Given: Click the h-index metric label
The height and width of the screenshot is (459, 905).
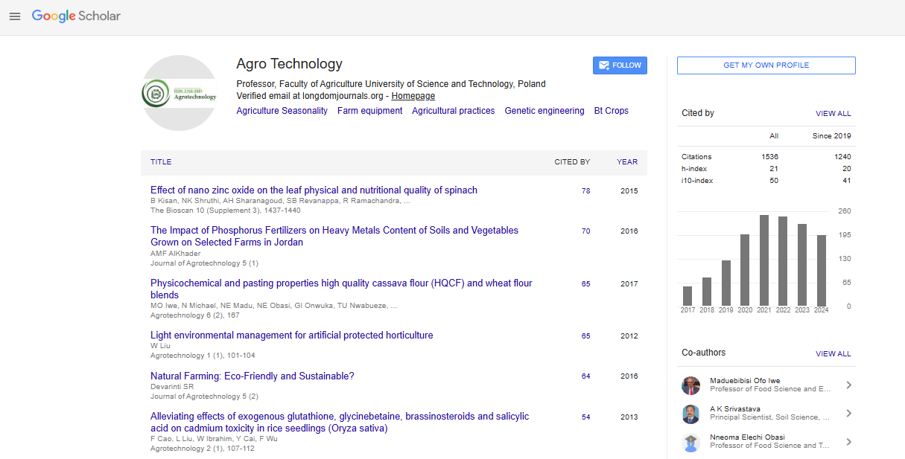Looking at the screenshot, I should [x=694, y=169].
